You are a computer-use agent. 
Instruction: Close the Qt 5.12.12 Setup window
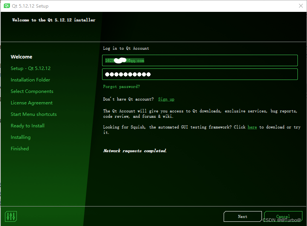point(301,6)
